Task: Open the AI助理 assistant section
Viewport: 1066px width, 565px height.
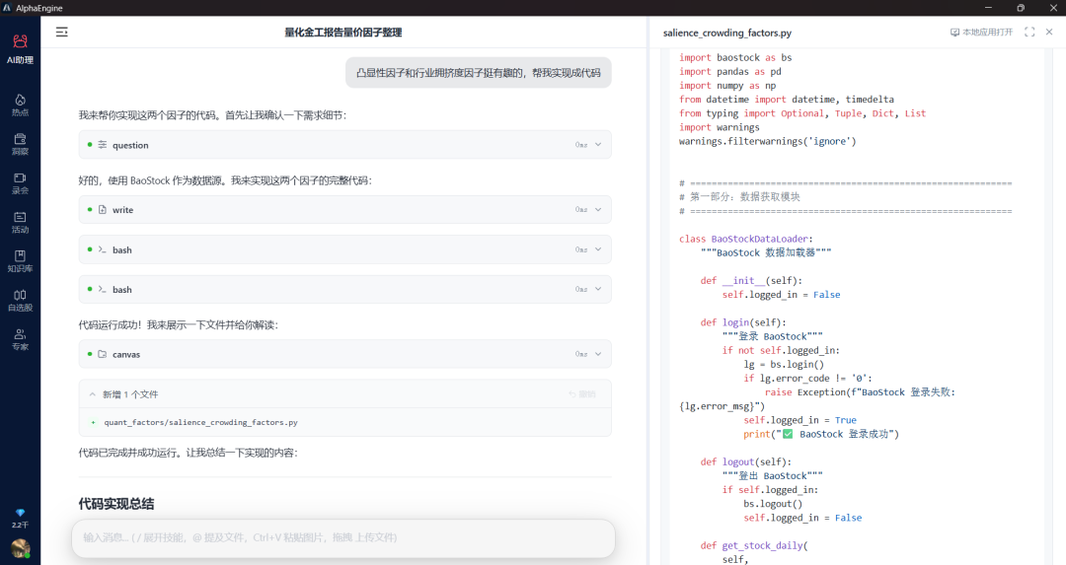Action: coord(20,49)
